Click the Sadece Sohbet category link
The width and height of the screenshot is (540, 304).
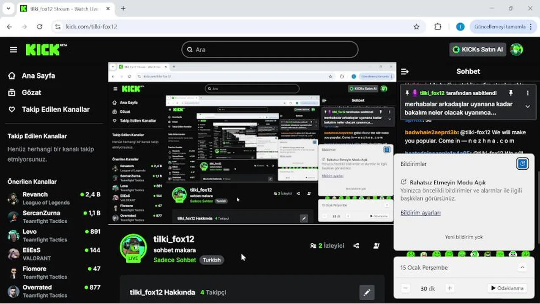coord(175,260)
